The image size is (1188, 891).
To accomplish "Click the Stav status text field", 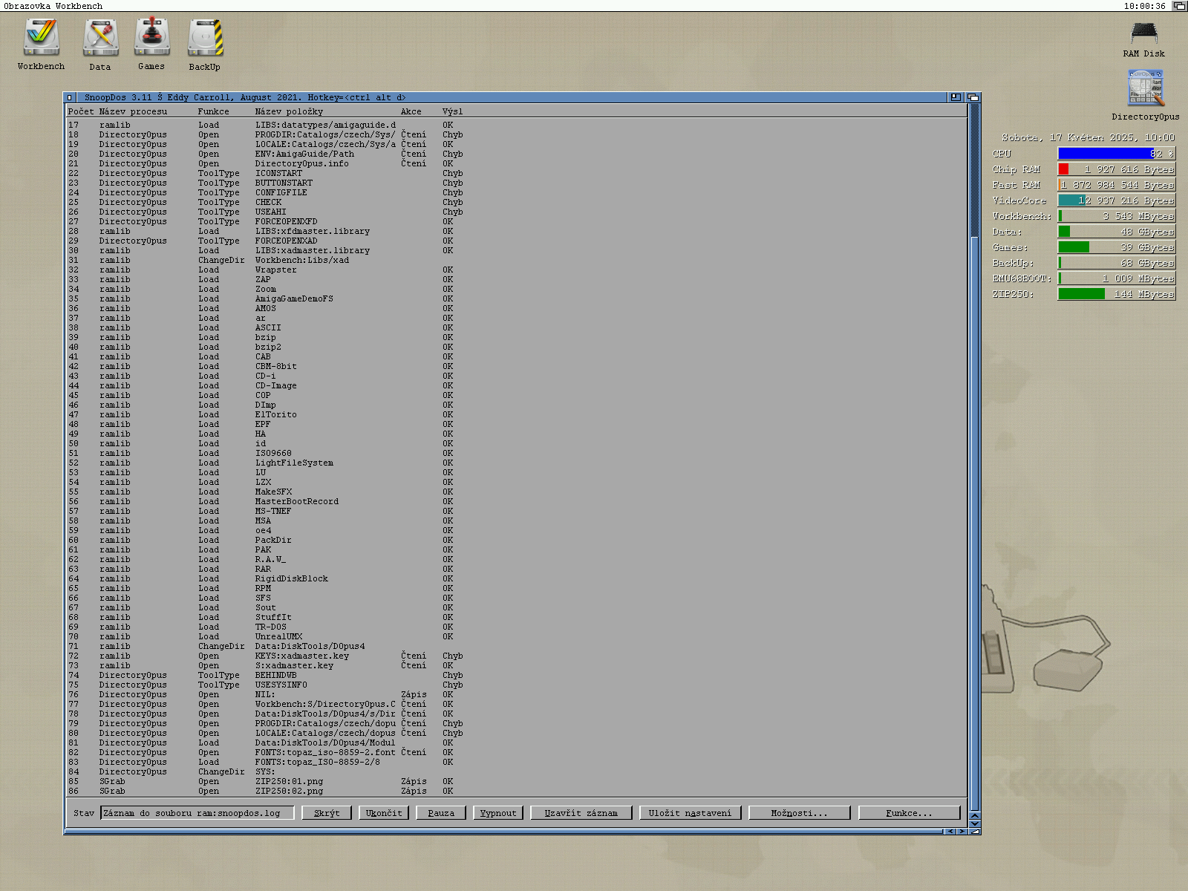I will [x=198, y=813].
